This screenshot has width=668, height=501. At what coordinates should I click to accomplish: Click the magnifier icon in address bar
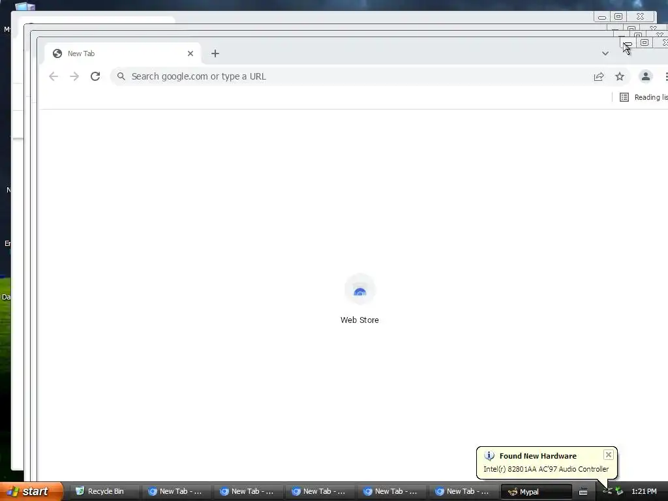tap(121, 76)
